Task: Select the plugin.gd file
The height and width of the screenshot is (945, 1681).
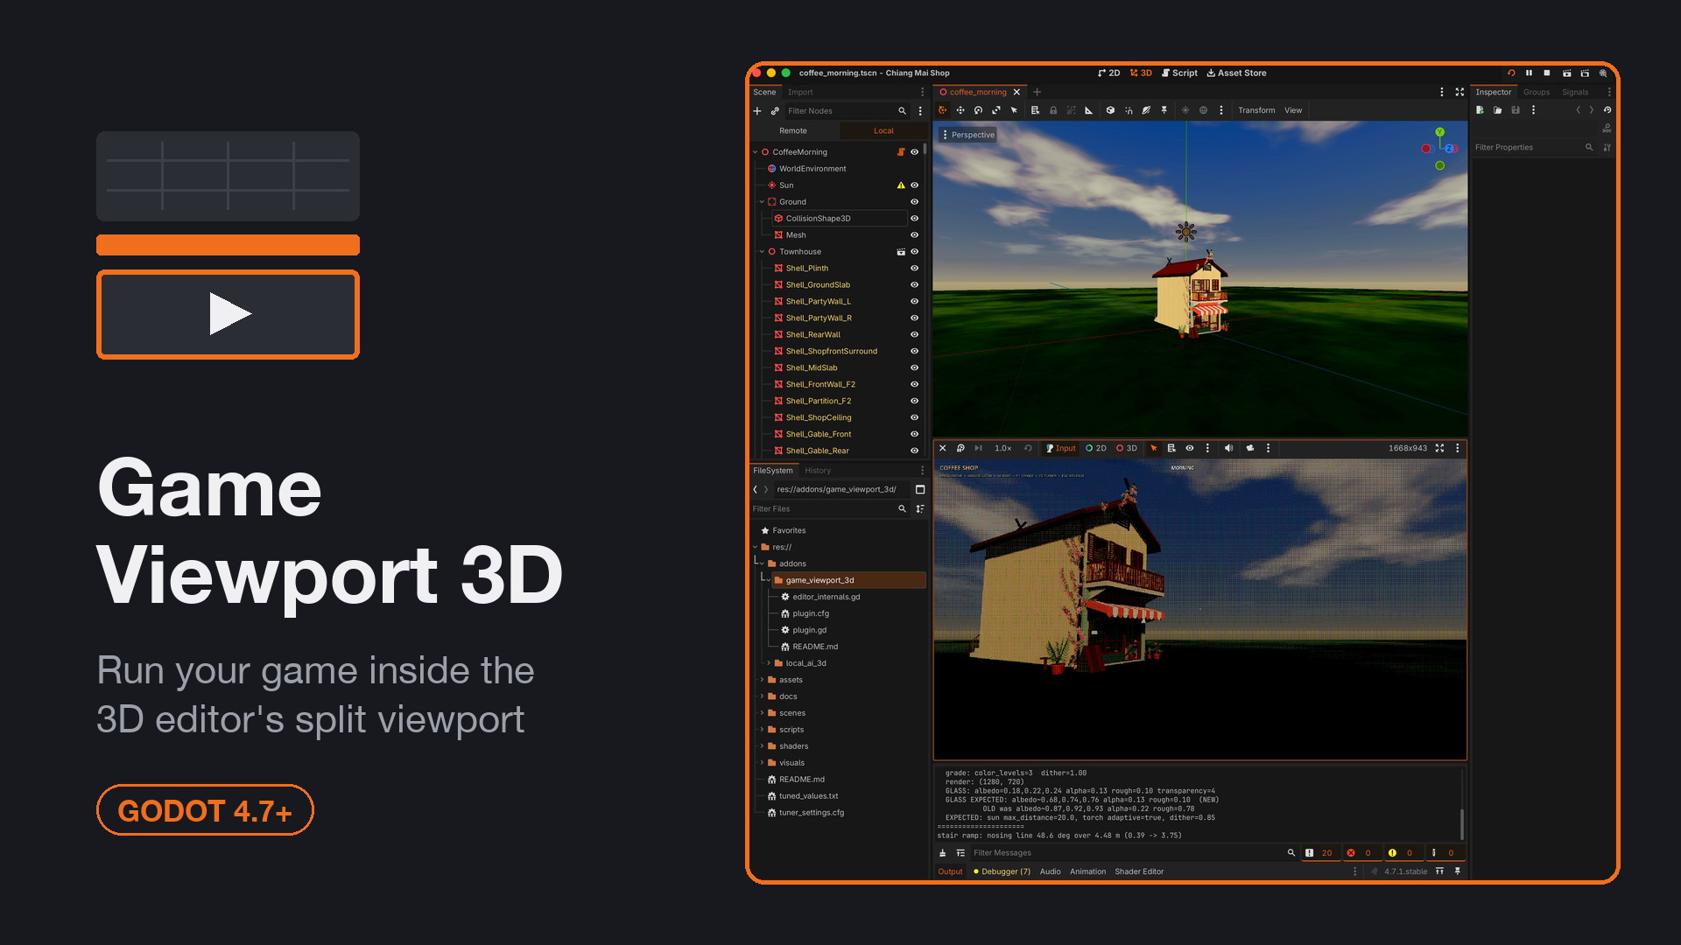Action: [809, 631]
